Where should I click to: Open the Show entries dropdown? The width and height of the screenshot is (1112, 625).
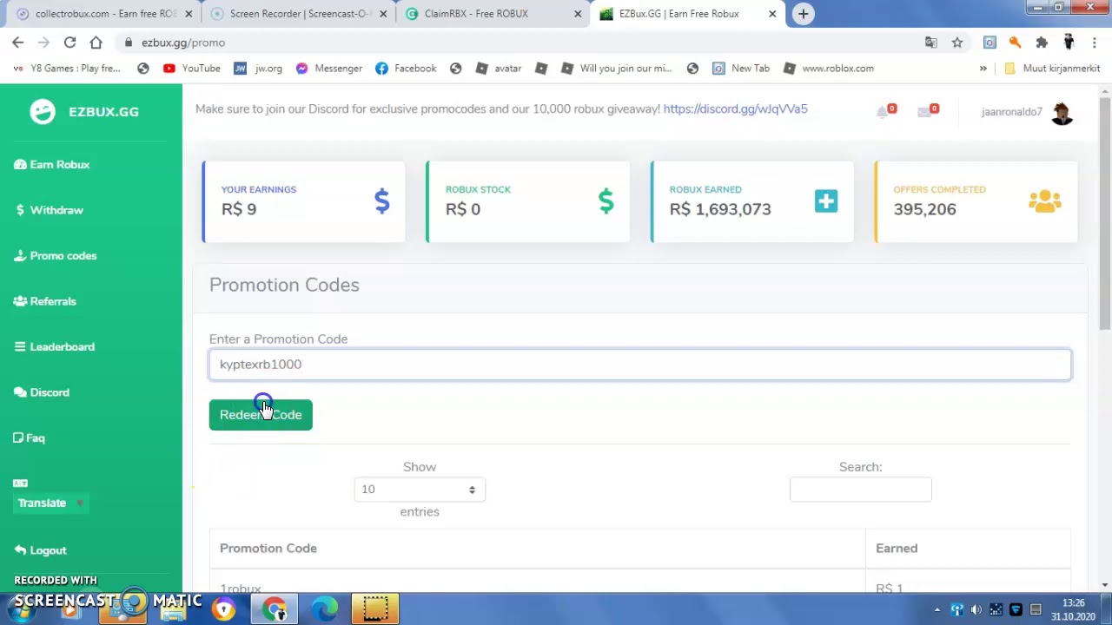pyautogui.click(x=420, y=490)
